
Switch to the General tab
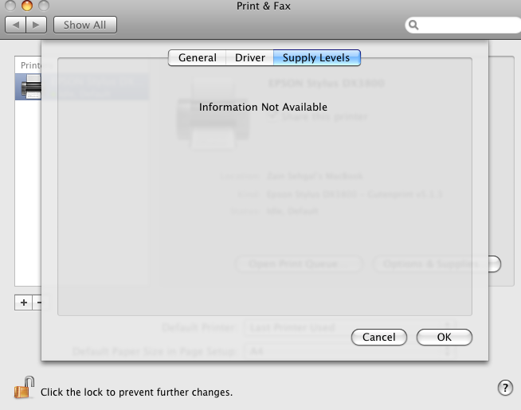pos(197,58)
